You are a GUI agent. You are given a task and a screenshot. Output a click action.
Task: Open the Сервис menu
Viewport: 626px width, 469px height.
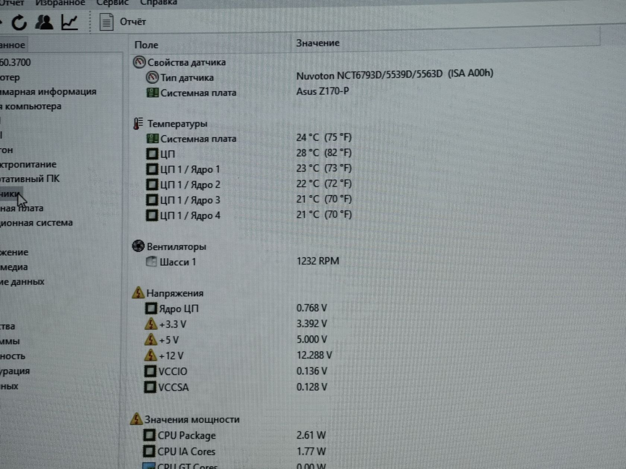113,3
